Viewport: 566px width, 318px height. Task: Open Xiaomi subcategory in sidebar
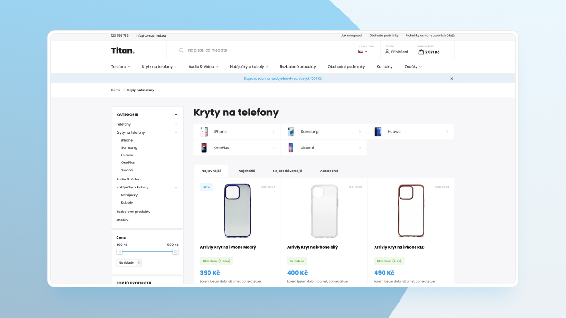coord(127,170)
